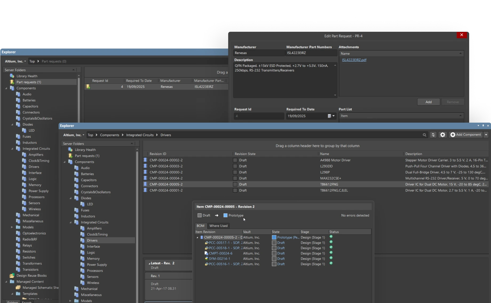Pin the front Explorer panel
The width and height of the screenshot is (491, 303).
point(483,126)
